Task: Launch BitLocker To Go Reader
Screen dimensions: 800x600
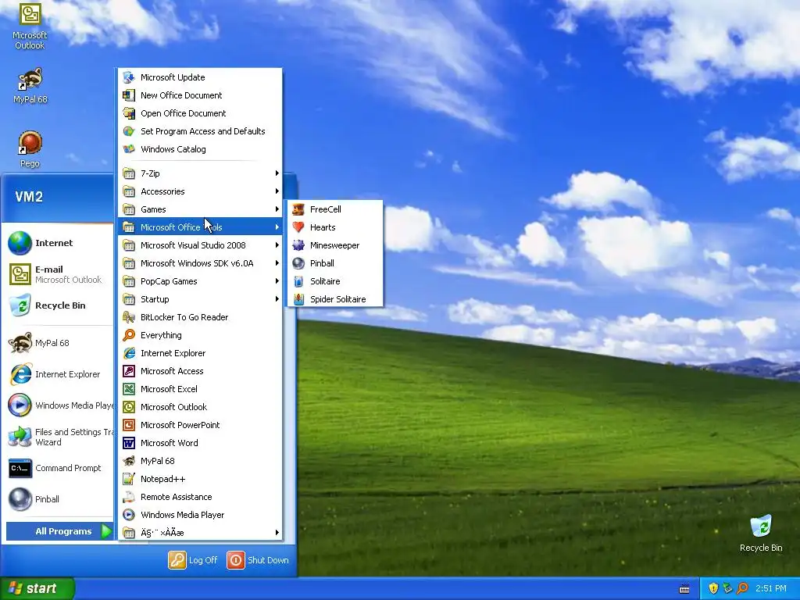Action: [200, 317]
